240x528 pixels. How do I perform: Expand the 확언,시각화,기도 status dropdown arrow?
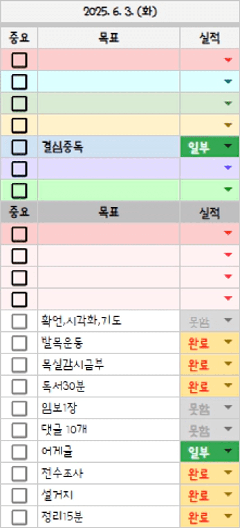coord(228,320)
